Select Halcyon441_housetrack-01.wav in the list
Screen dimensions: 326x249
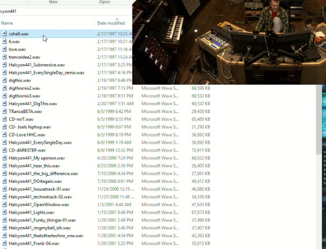39,189
